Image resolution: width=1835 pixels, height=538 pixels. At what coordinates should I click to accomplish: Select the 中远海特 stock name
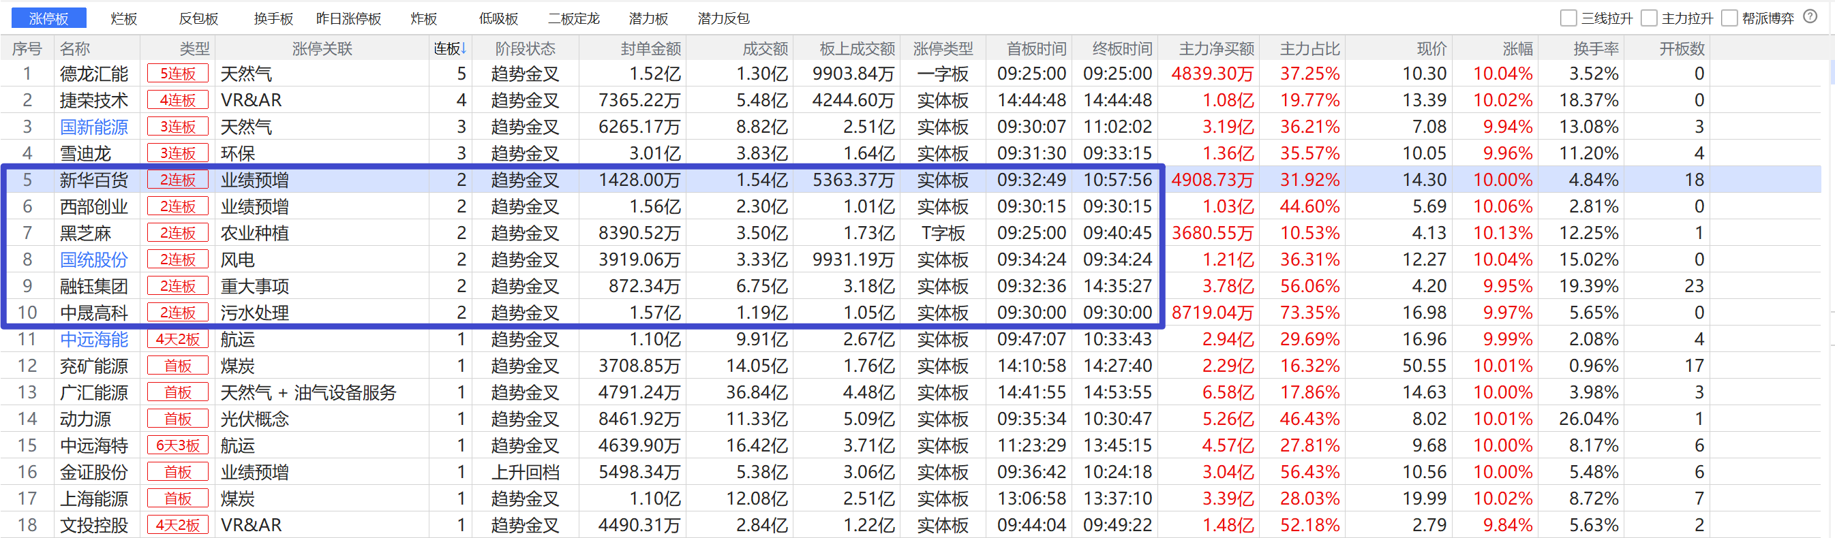94,446
